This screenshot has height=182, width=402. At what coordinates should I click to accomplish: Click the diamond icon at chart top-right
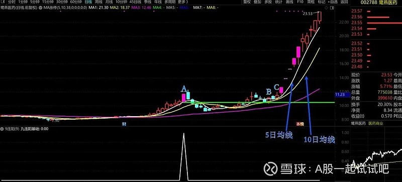(326, 8)
